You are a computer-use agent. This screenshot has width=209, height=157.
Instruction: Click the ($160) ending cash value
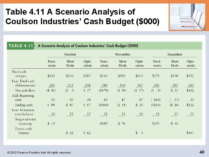[104, 105]
